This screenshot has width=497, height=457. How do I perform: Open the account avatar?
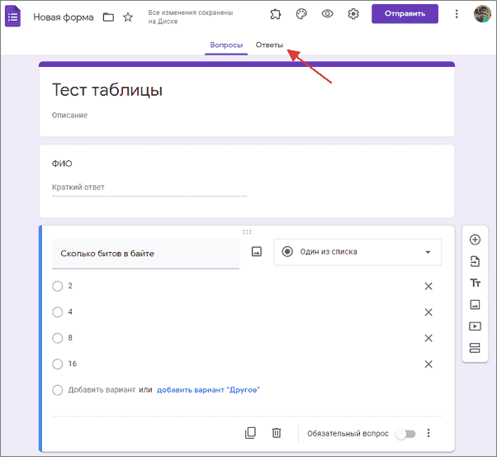[x=482, y=14]
